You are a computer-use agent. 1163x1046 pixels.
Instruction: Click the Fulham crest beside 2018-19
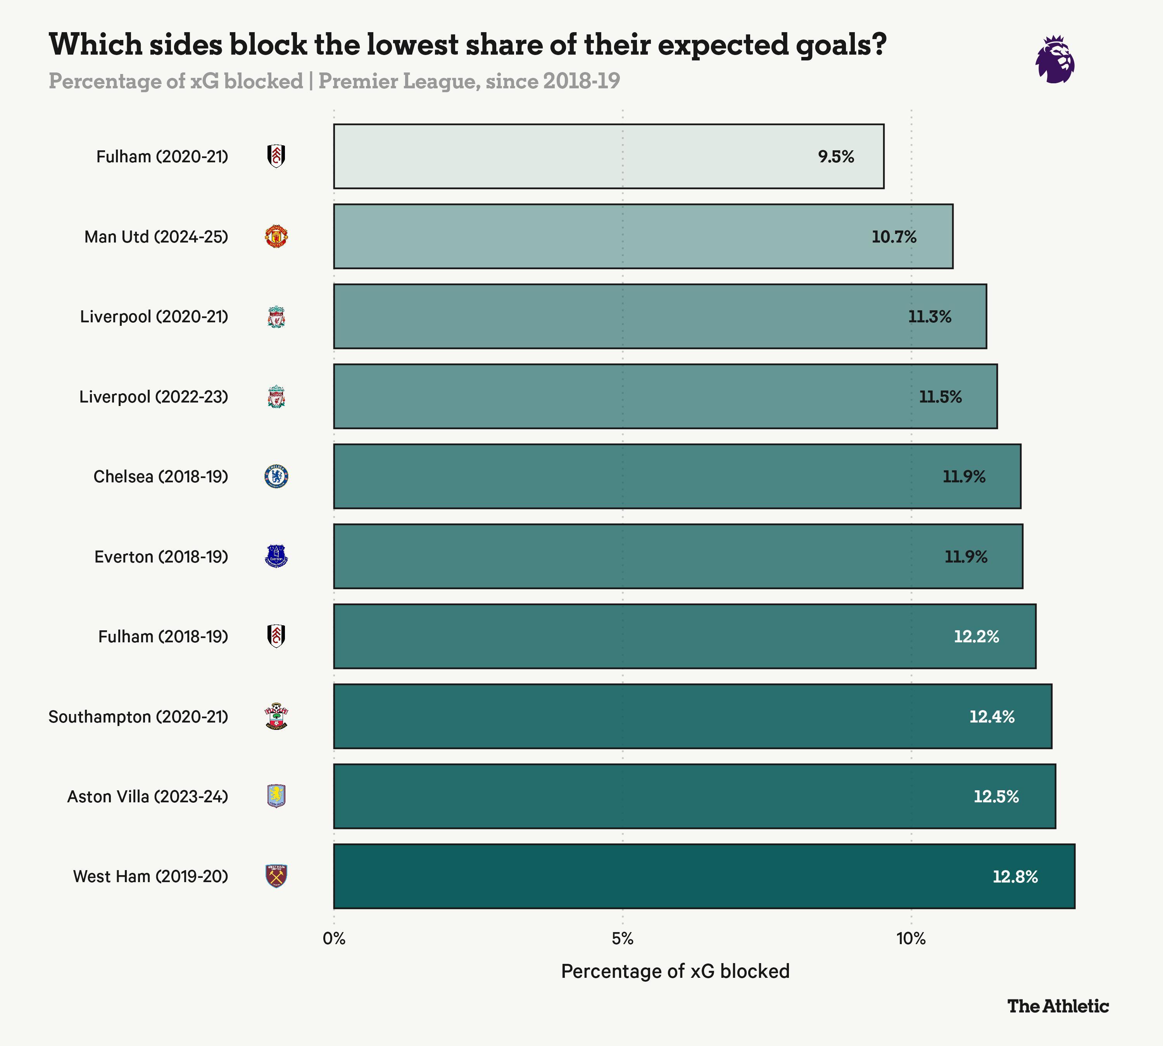tap(277, 636)
